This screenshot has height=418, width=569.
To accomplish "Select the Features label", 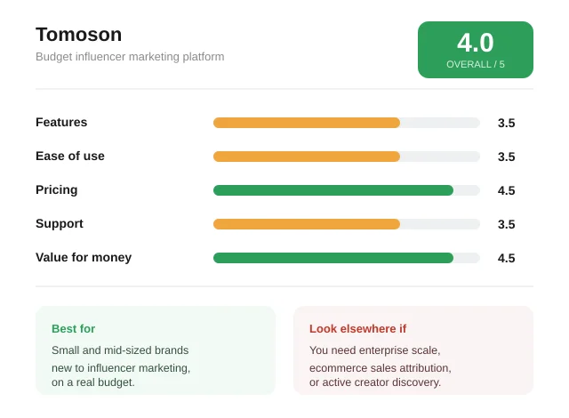I will pos(61,122).
